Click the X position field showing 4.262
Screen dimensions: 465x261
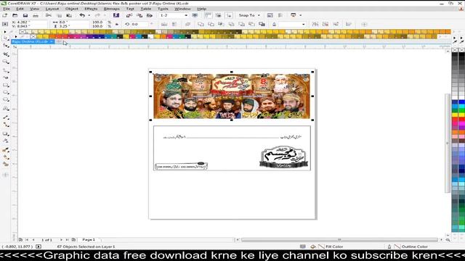(29, 22)
